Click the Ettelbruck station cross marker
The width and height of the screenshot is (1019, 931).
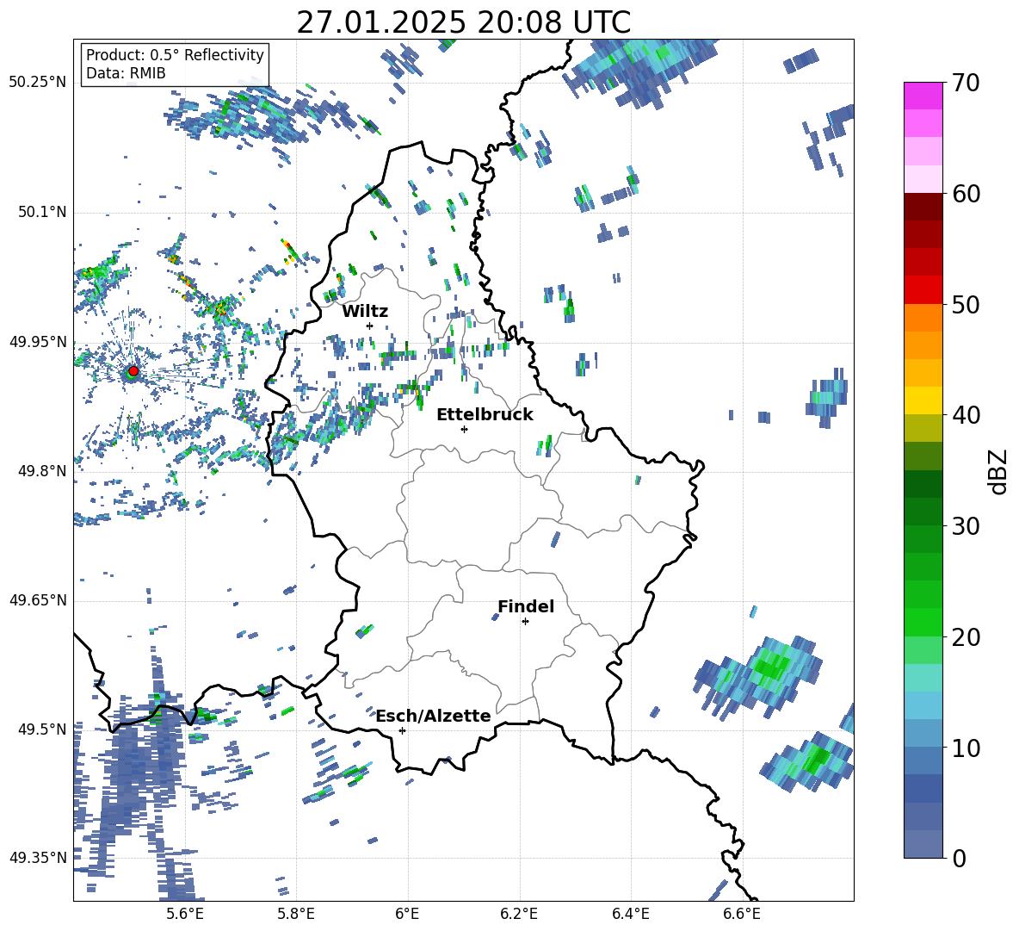(464, 429)
